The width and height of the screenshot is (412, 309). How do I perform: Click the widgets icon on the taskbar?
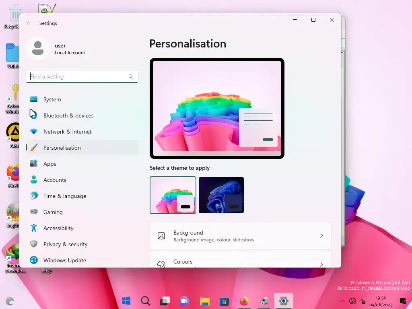coord(10,301)
